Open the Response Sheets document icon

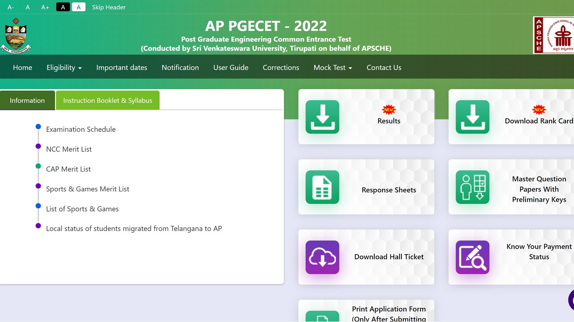[322, 187]
